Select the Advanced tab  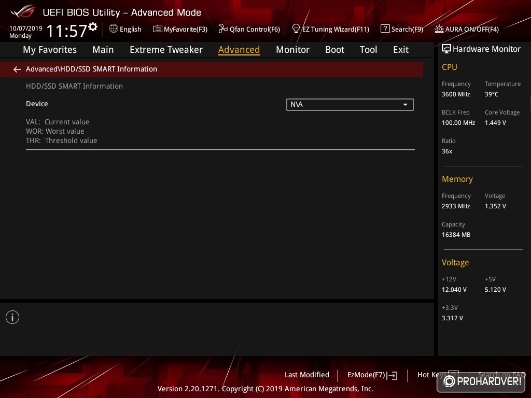click(239, 50)
